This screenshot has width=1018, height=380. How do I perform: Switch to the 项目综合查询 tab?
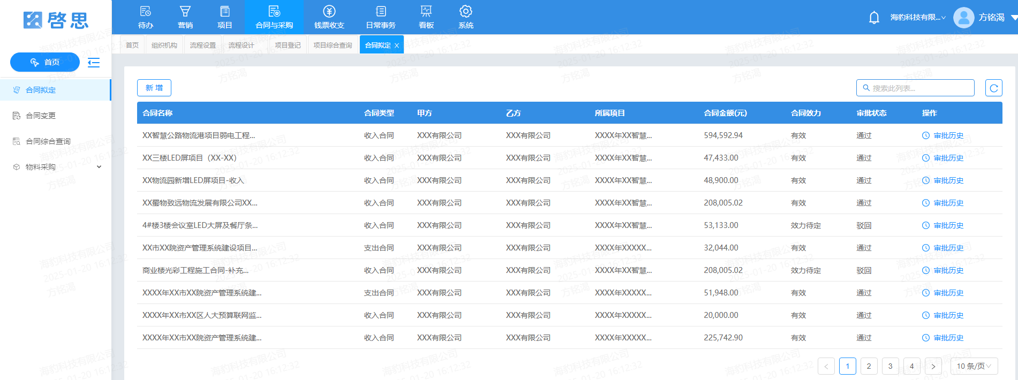(x=333, y=45)
